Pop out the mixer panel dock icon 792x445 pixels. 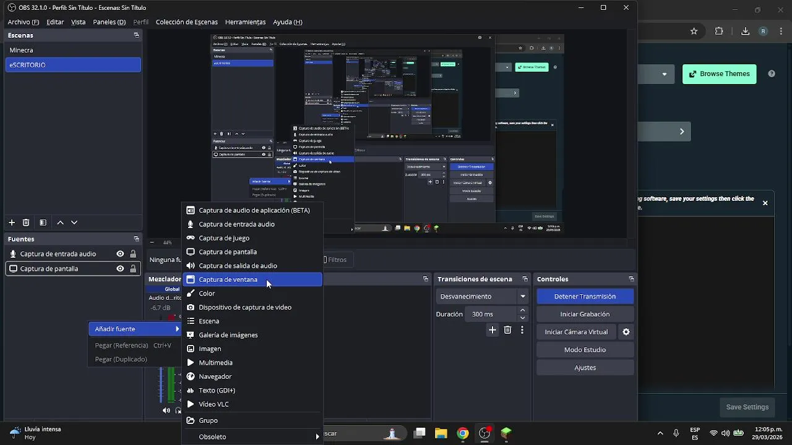(x=425, y=279)
